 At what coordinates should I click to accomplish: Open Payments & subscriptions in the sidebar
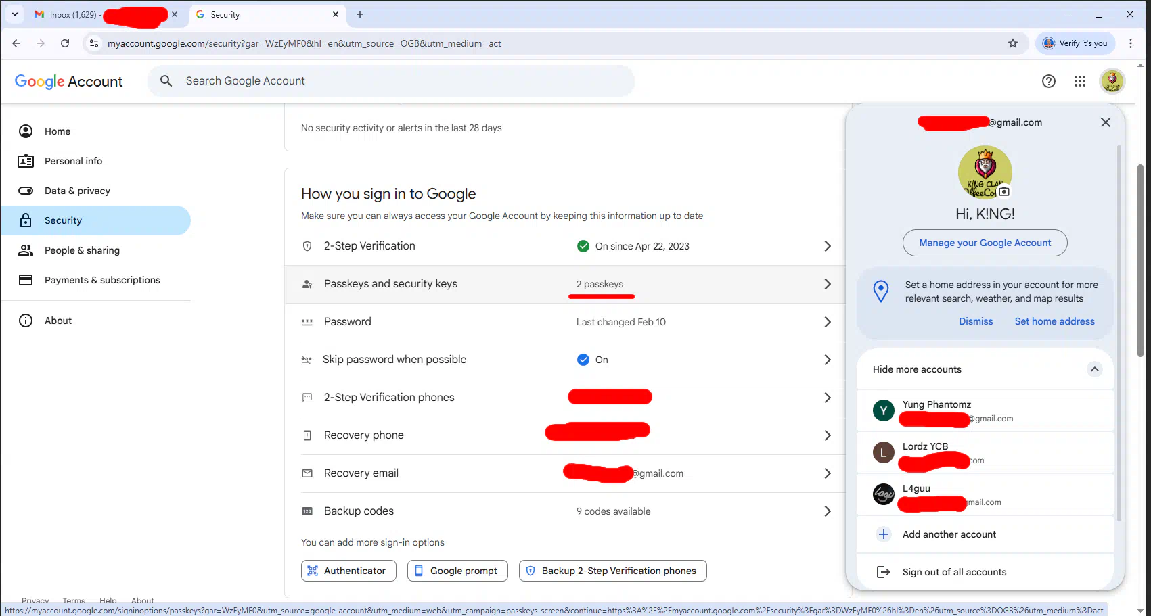[96, 280]
